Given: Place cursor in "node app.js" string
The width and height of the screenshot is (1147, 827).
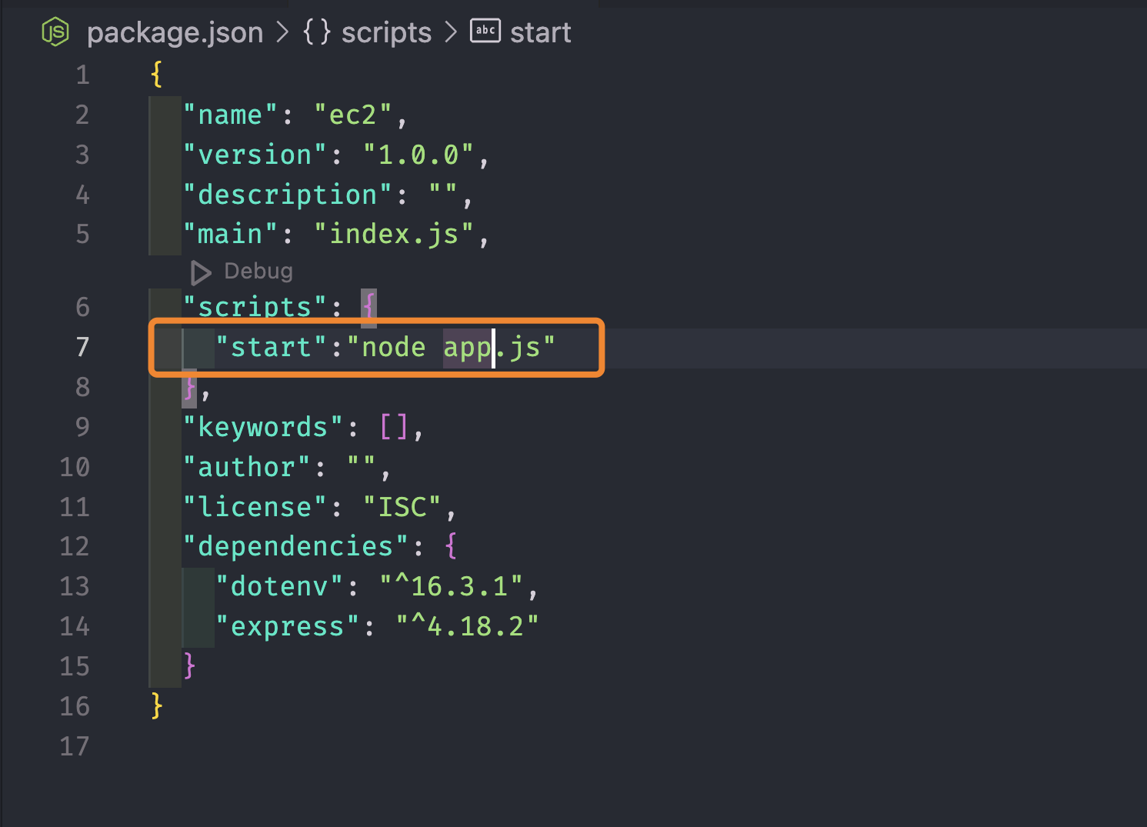Looking at the screenshot, I should pos(451,348).
